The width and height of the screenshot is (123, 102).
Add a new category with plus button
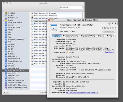(5, 92)
